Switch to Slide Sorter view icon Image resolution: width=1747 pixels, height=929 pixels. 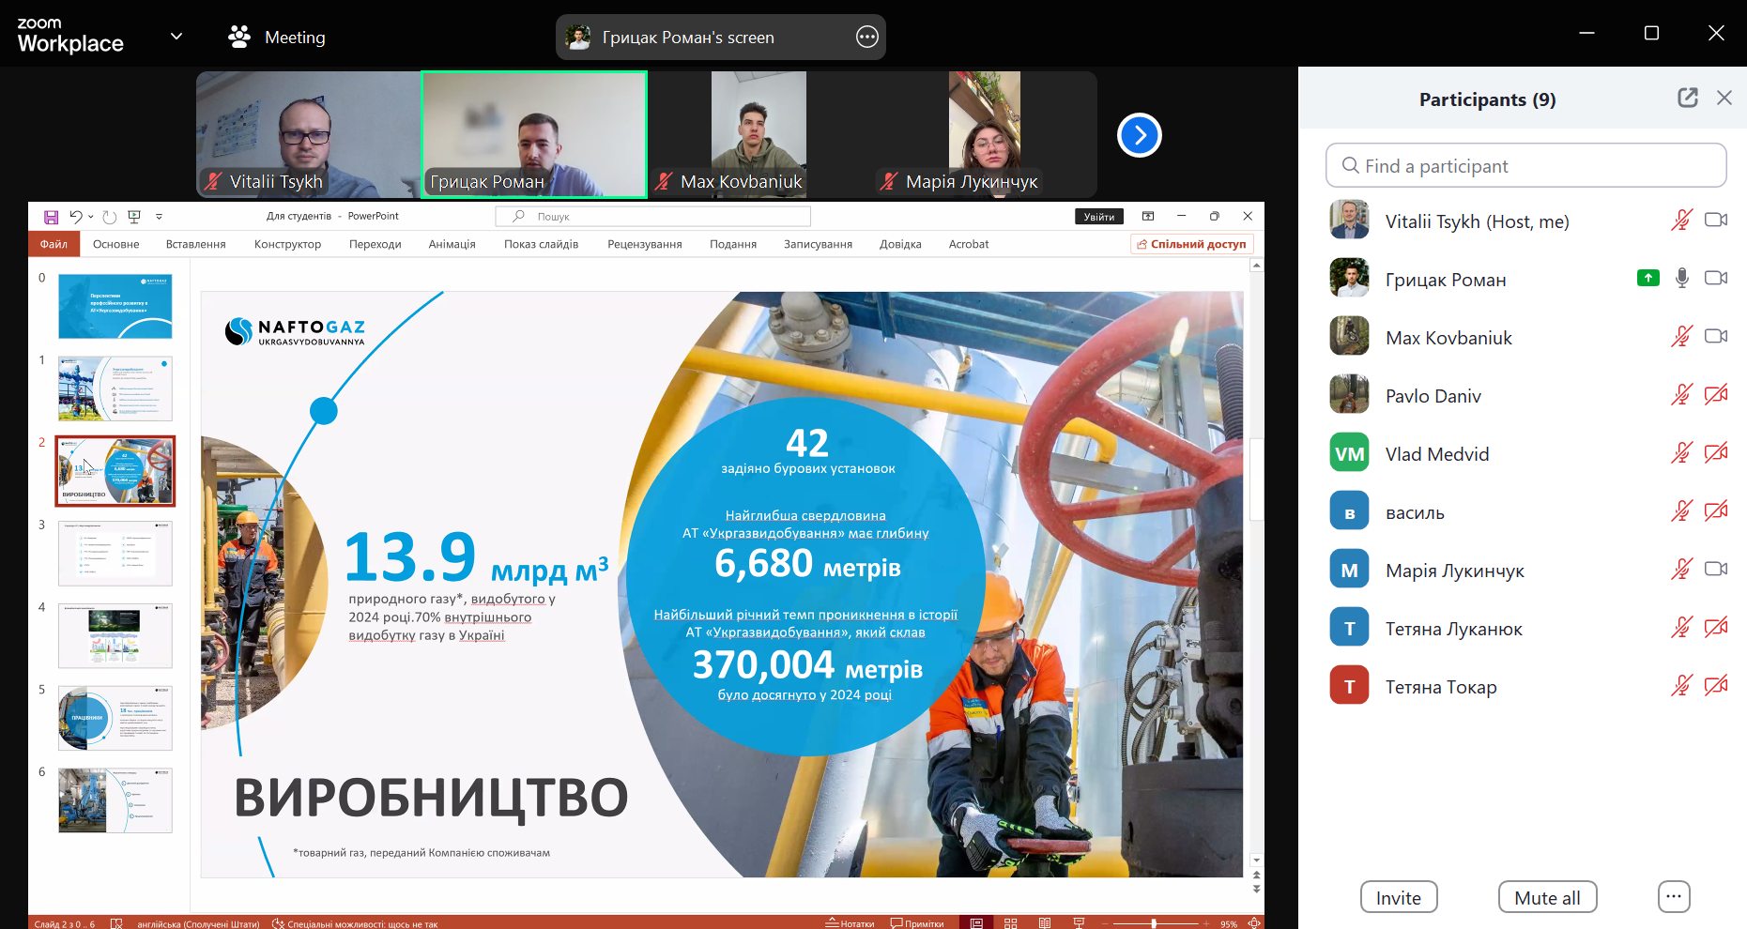point(1010,923)
